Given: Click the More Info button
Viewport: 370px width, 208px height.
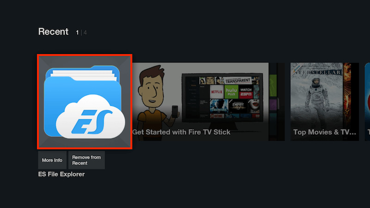Looking at the screenshot, I should pos(52,160).
